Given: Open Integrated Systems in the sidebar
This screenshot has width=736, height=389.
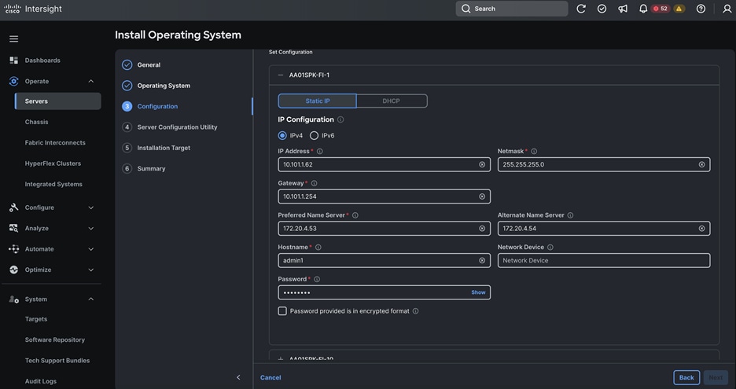Looking at the screenshot, I should (x=53, y=184).
